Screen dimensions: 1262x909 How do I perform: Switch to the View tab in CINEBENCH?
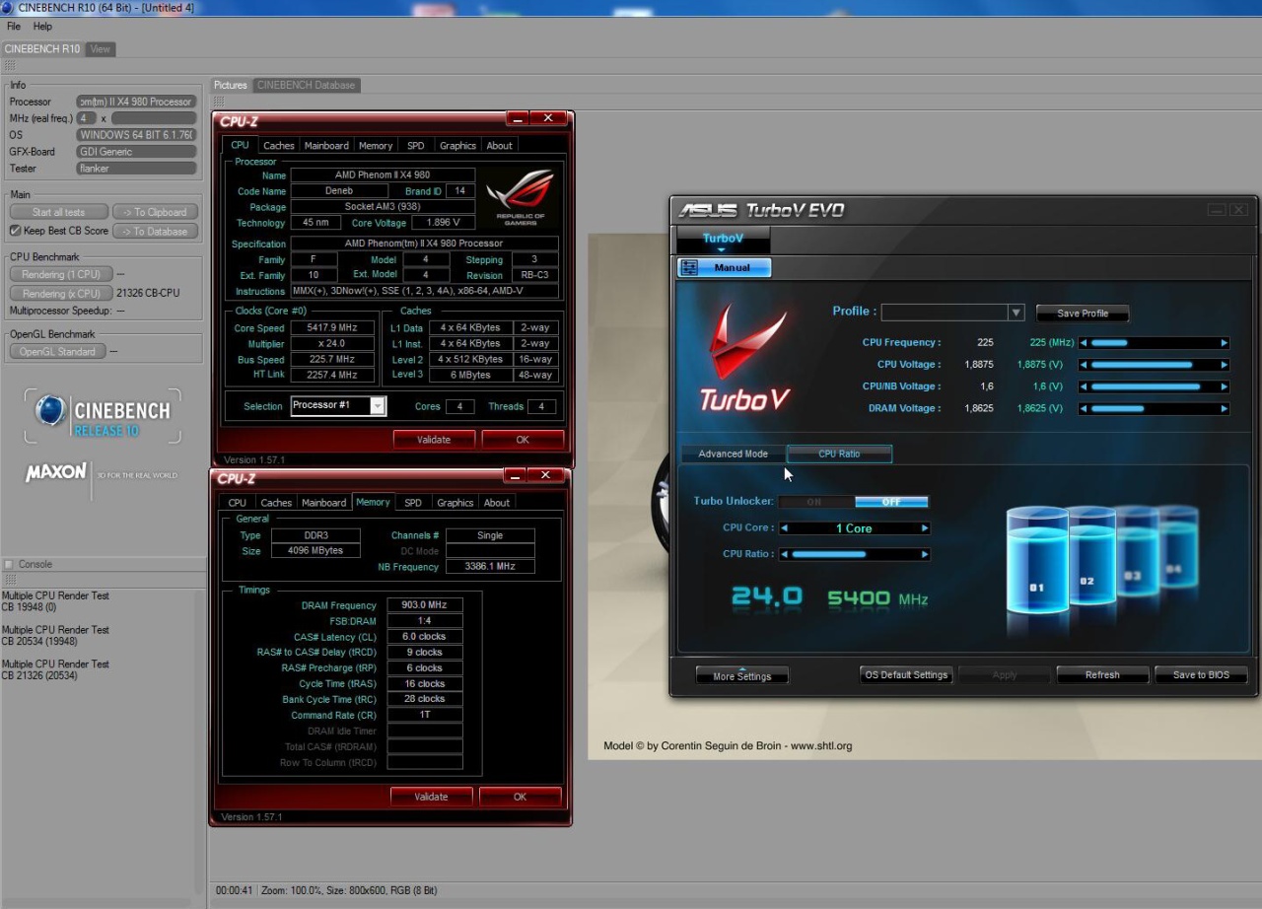pyautogui.click(x=101, y=48)
